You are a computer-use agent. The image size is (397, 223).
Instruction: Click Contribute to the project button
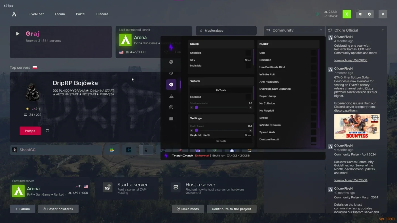coord(231,209)
